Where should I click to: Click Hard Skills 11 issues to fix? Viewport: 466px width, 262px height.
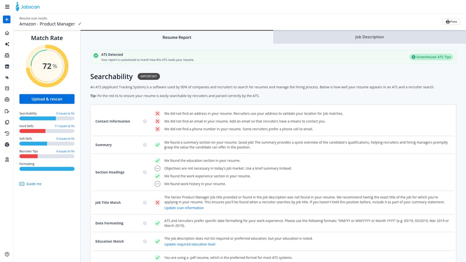coord(64,126)
